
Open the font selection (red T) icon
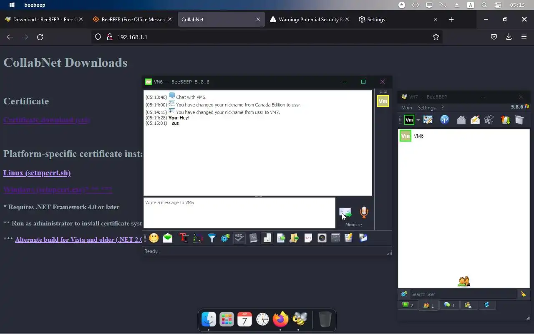184,238
